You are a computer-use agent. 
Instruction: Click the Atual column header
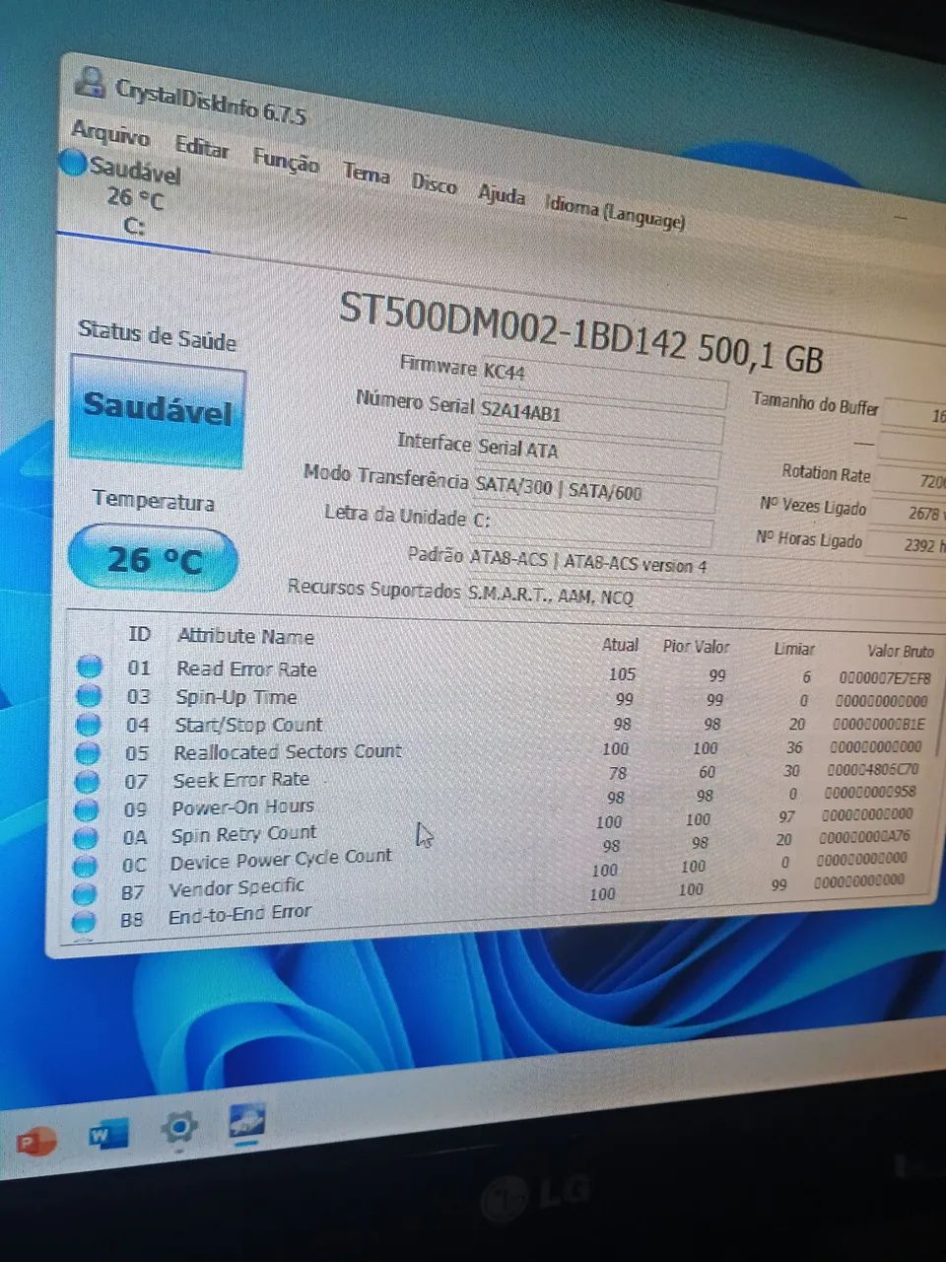(x=620, y=645)
